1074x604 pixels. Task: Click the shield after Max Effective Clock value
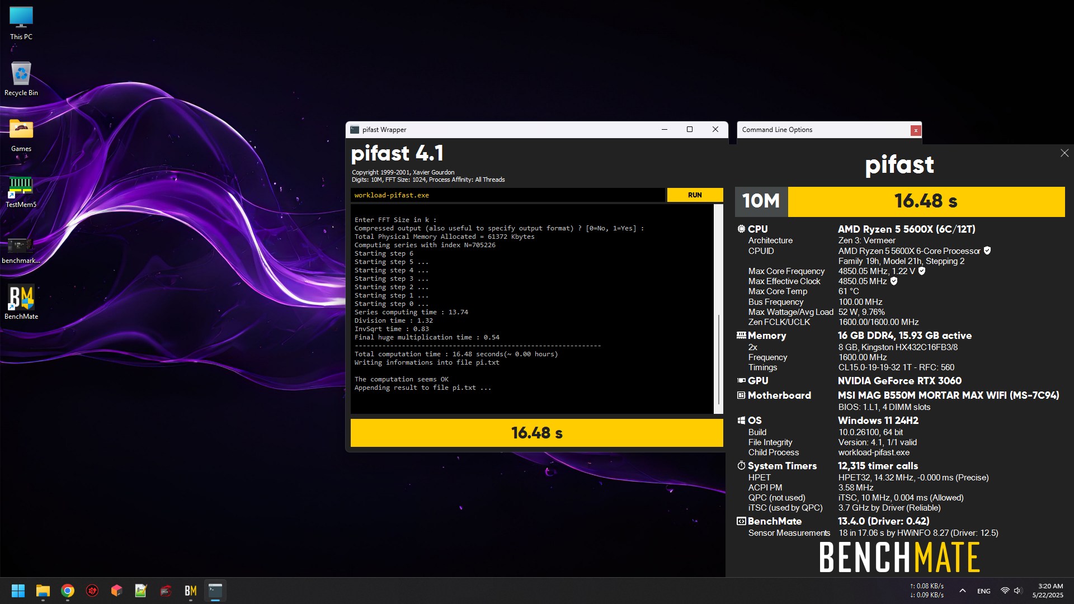[x=894, y=281]
